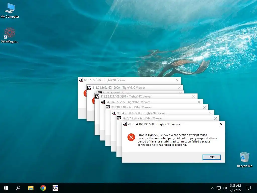
Task: Close the 59.23.11.76 TightVNC Viewer window
Action: pyautogui.click(x=216, y=118)
